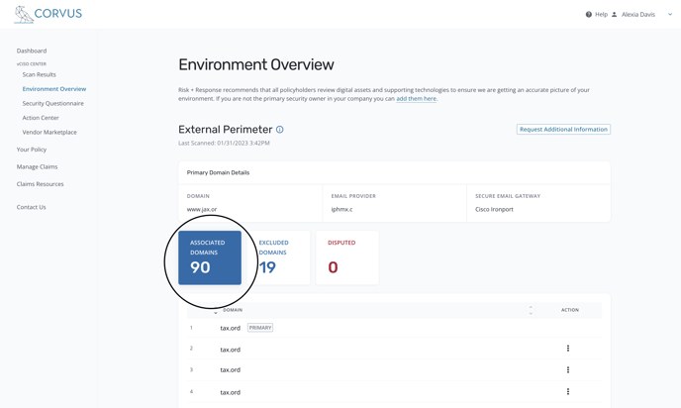Select Environment Overview in the sidebar
This screenshot has height=408, width=681.
point(54,89)
